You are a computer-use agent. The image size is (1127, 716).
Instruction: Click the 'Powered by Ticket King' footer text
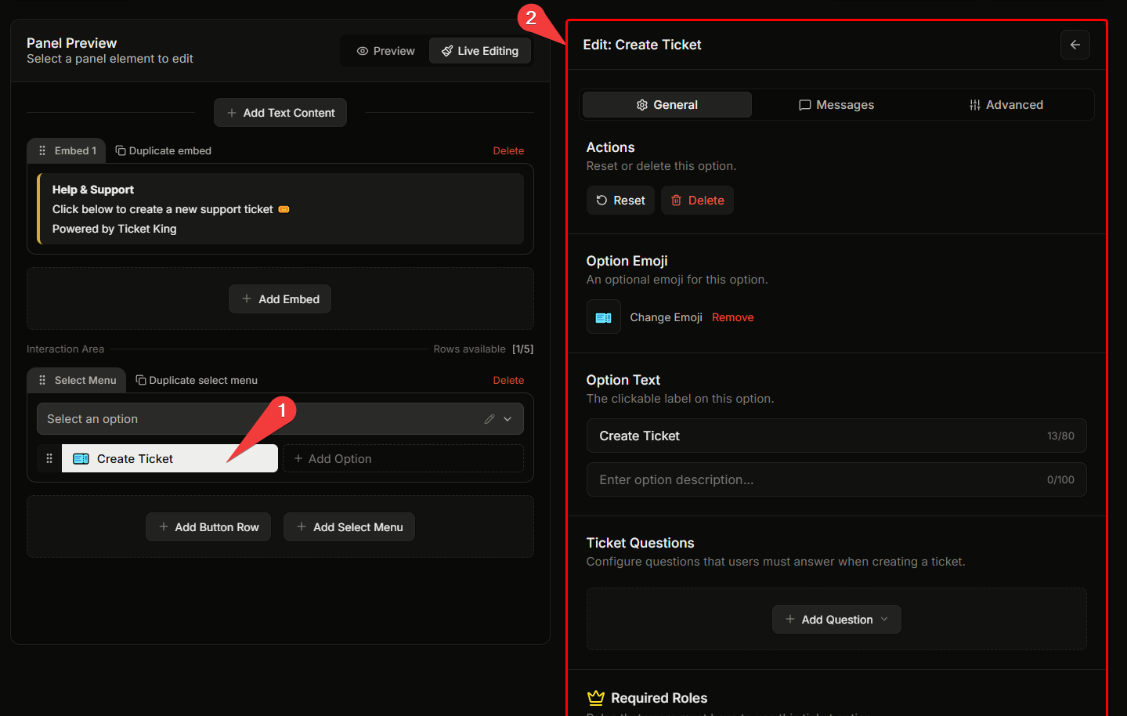click(114, 229)
